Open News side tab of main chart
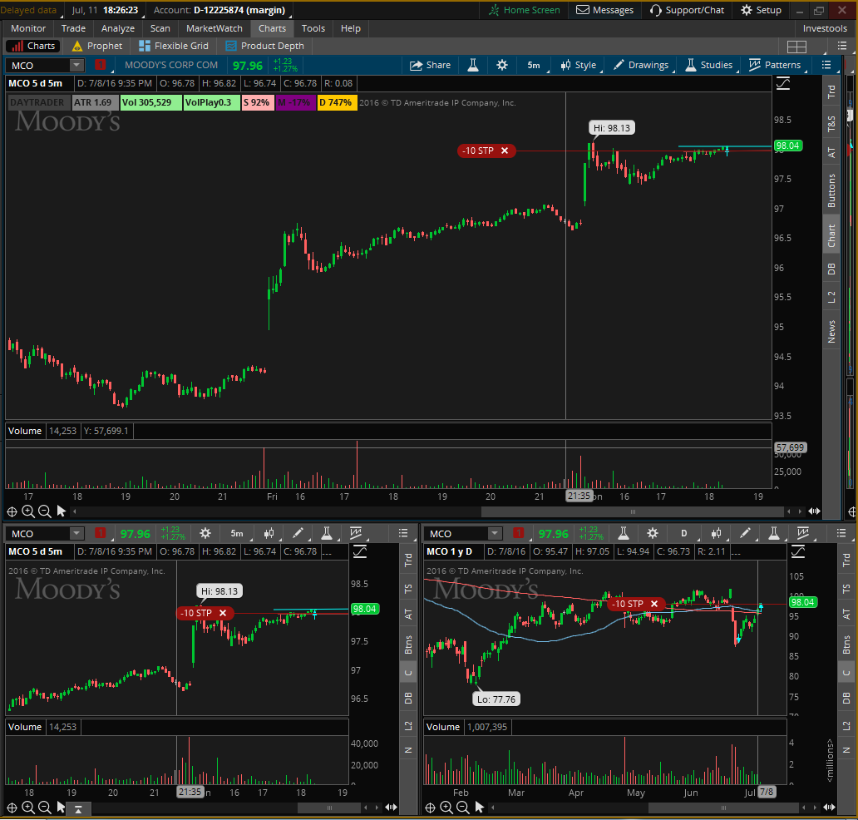This screenshot has height=820, width=858. click(831, 332)
